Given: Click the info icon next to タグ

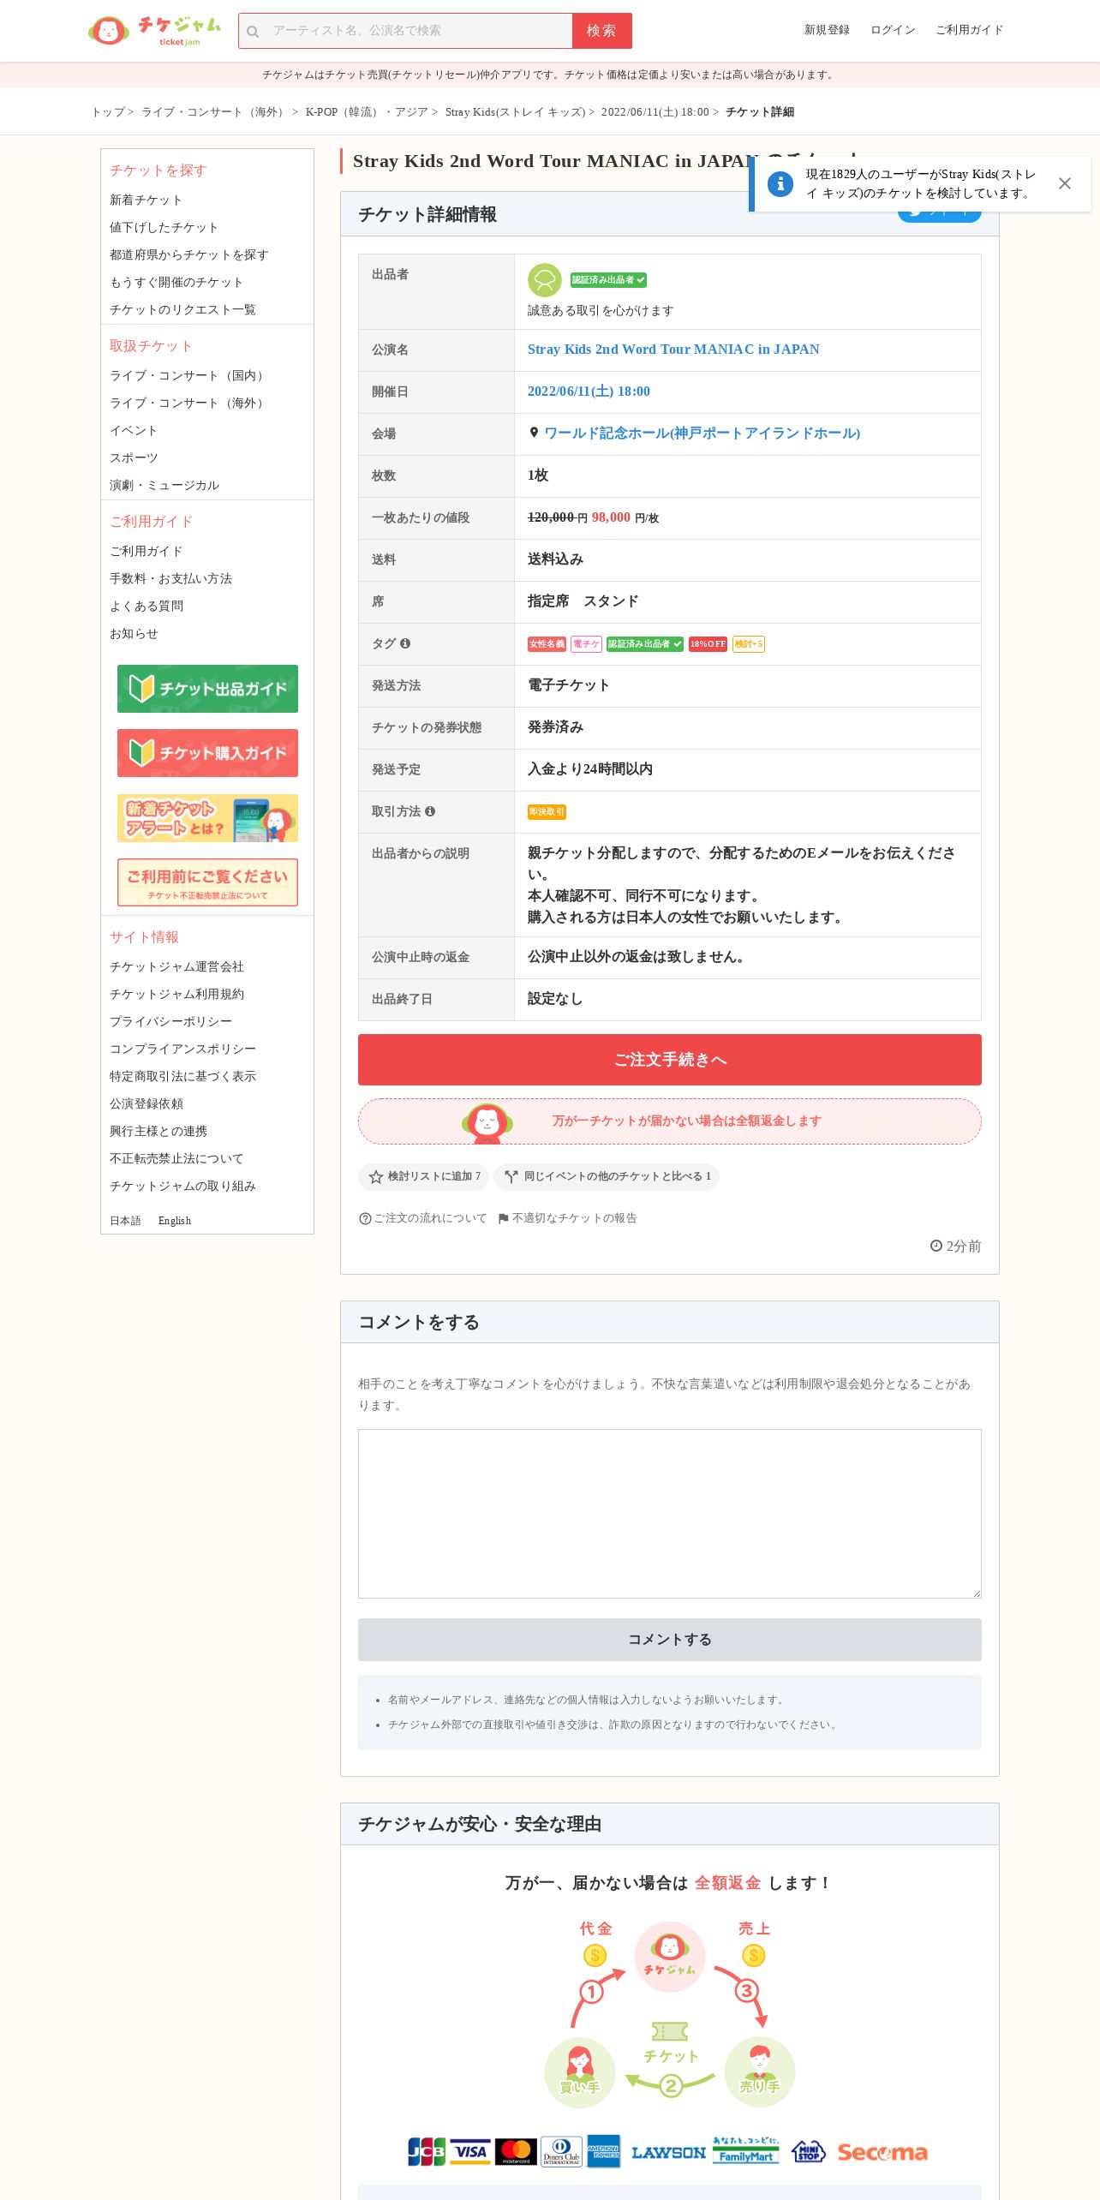Looking at the screenshot, I should (x=405, y=643).
